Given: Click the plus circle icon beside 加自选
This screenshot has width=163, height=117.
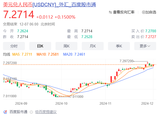Looking at the screenshot, I should click(x=144, y=12).
